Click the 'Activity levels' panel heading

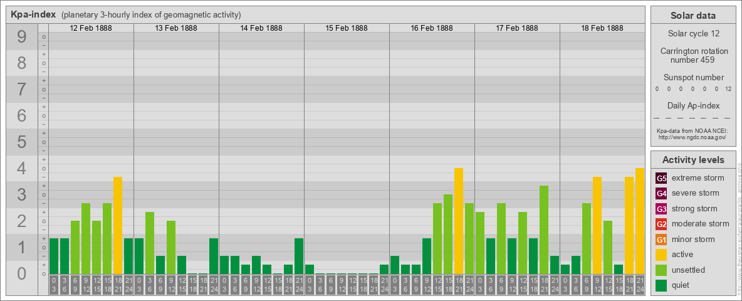[x=693, y=160]
